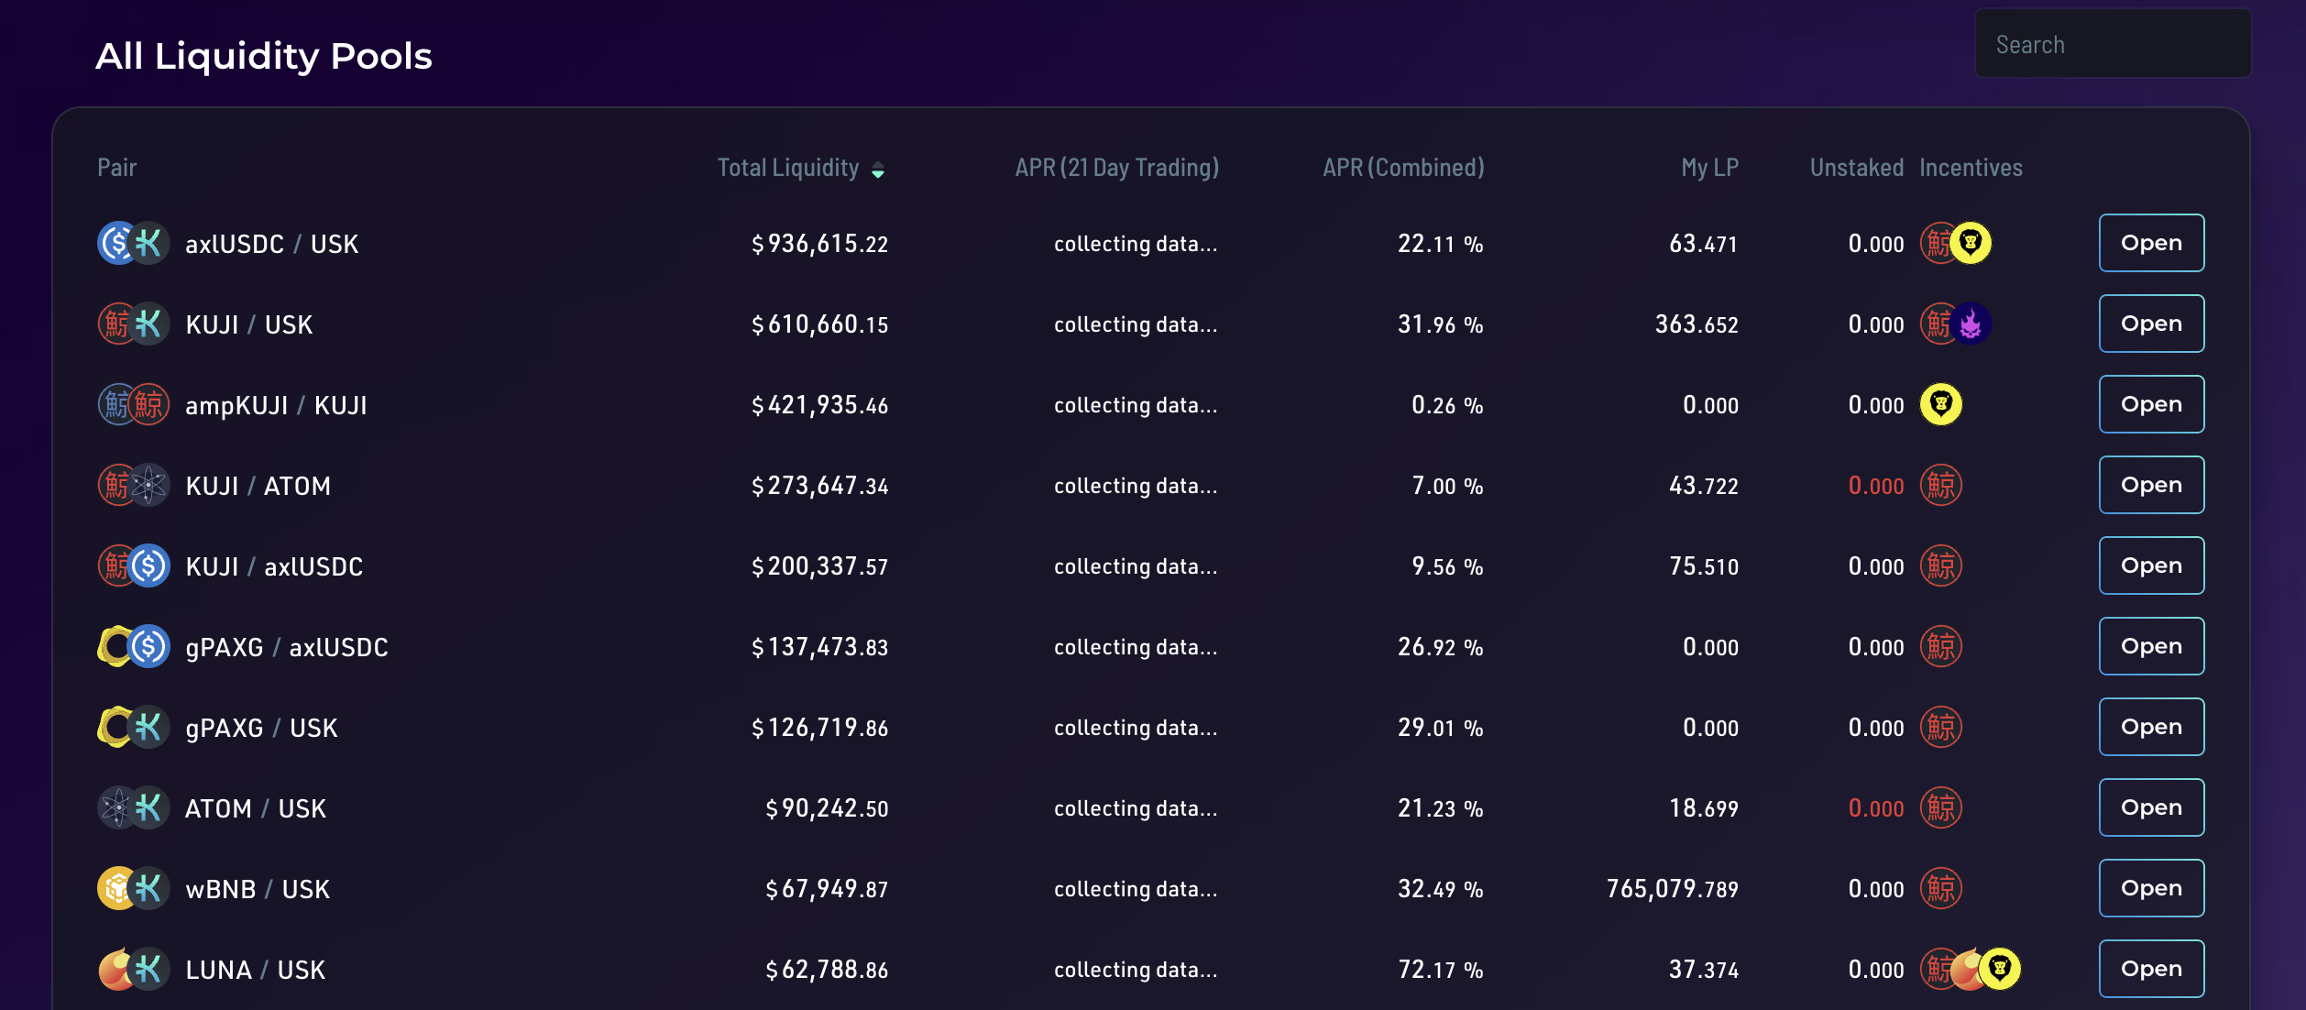This screenshot has width=2306, height=1010.
Task: Click the purple flame incentive icon on KUJI / USK
Action: (1971, 324)
